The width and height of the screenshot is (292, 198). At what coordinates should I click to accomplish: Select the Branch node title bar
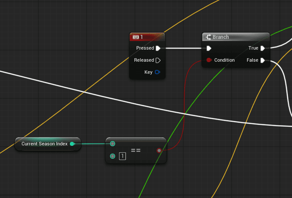[x=236, y=37]
